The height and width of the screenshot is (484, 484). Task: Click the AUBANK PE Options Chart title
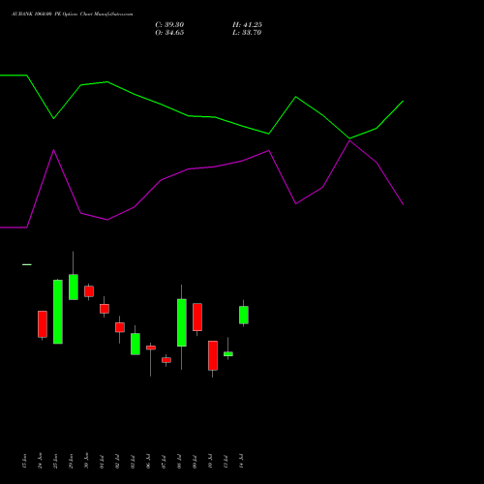72,14
